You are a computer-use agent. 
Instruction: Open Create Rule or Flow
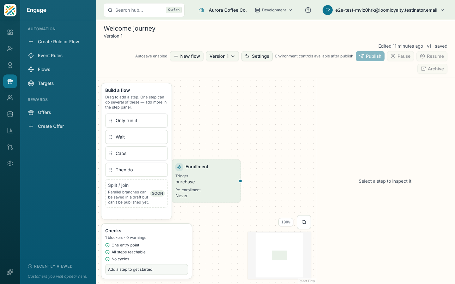point(58,42)
